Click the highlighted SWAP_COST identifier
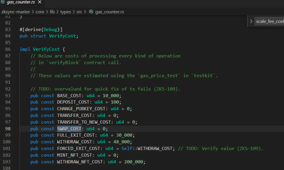The width and height of the screenshot is (284, 170). pyautogui.click(x=69, y=129)
